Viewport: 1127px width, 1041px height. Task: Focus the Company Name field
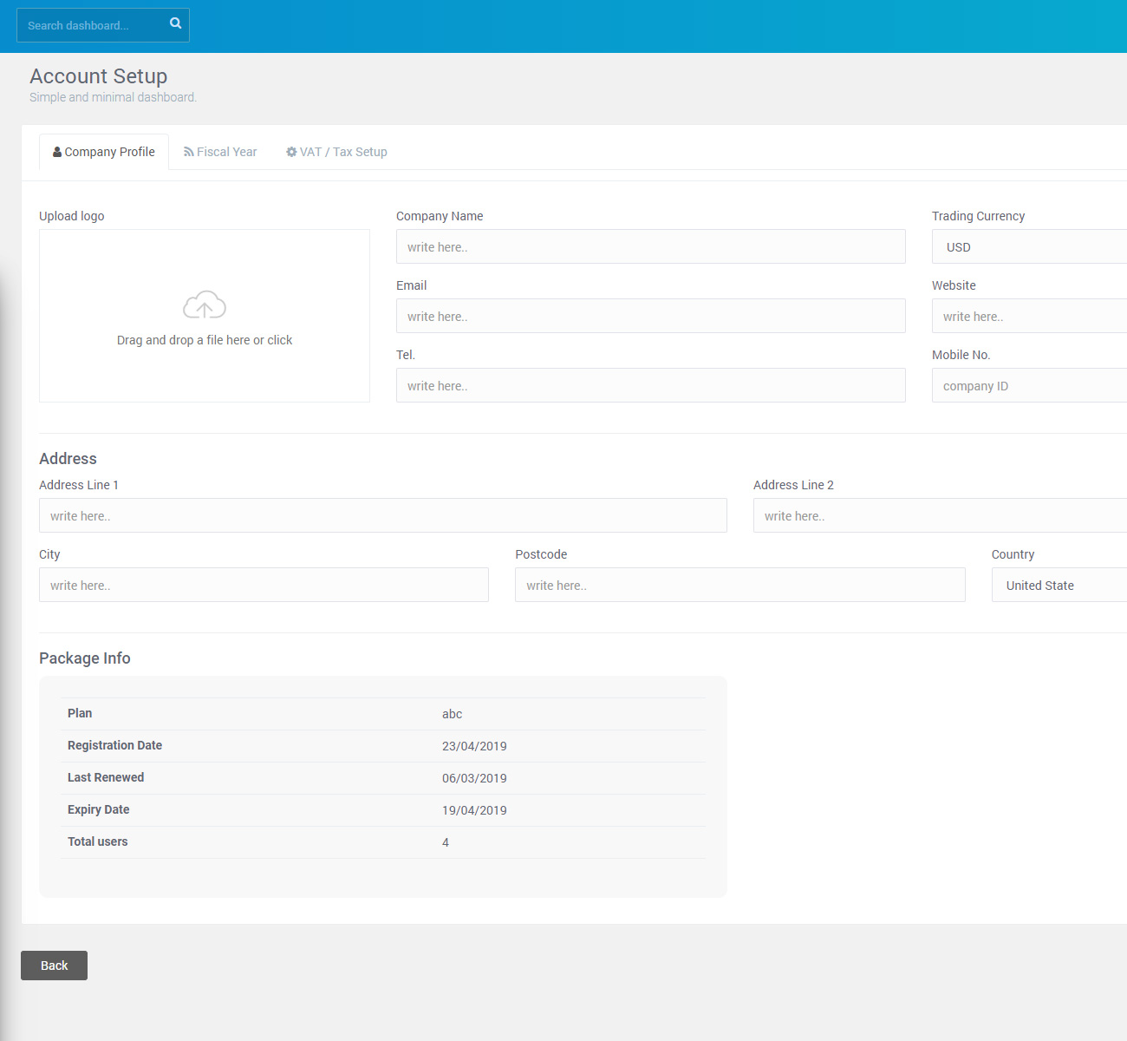(650, 247)
